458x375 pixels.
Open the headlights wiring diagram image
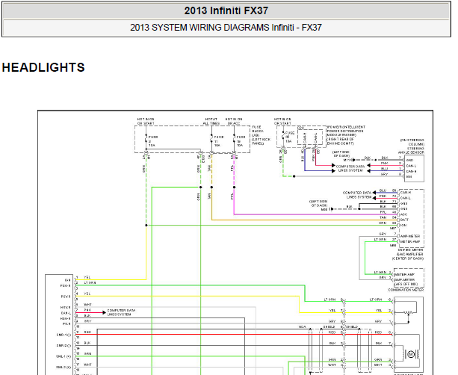coord(235,243)
